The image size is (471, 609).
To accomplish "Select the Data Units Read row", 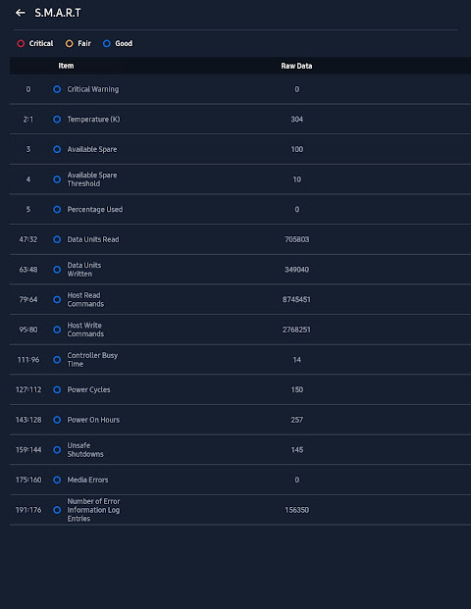I will pos(240,239).
